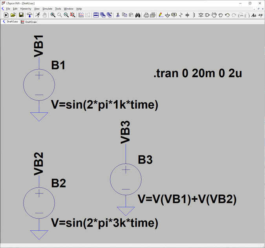Click the B3 voltage source symbol
The width and height of the screenshot is (265, 248).
[x=126, y=180]
